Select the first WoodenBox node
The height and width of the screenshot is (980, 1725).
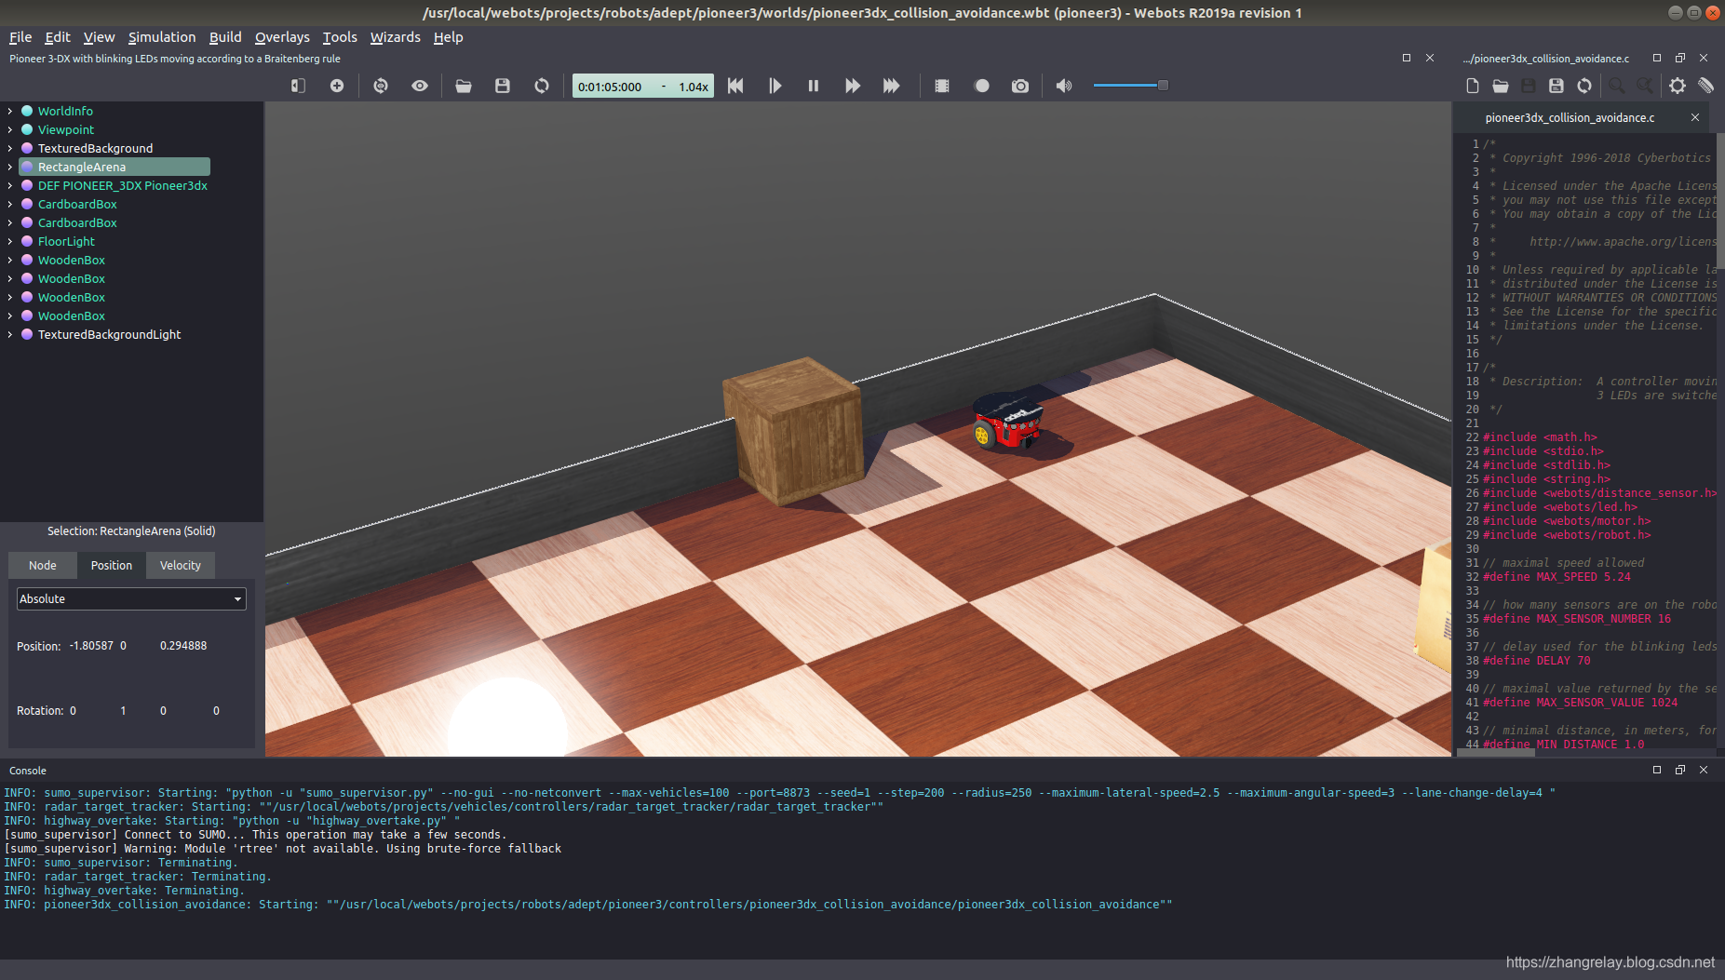tap(72, 260)
